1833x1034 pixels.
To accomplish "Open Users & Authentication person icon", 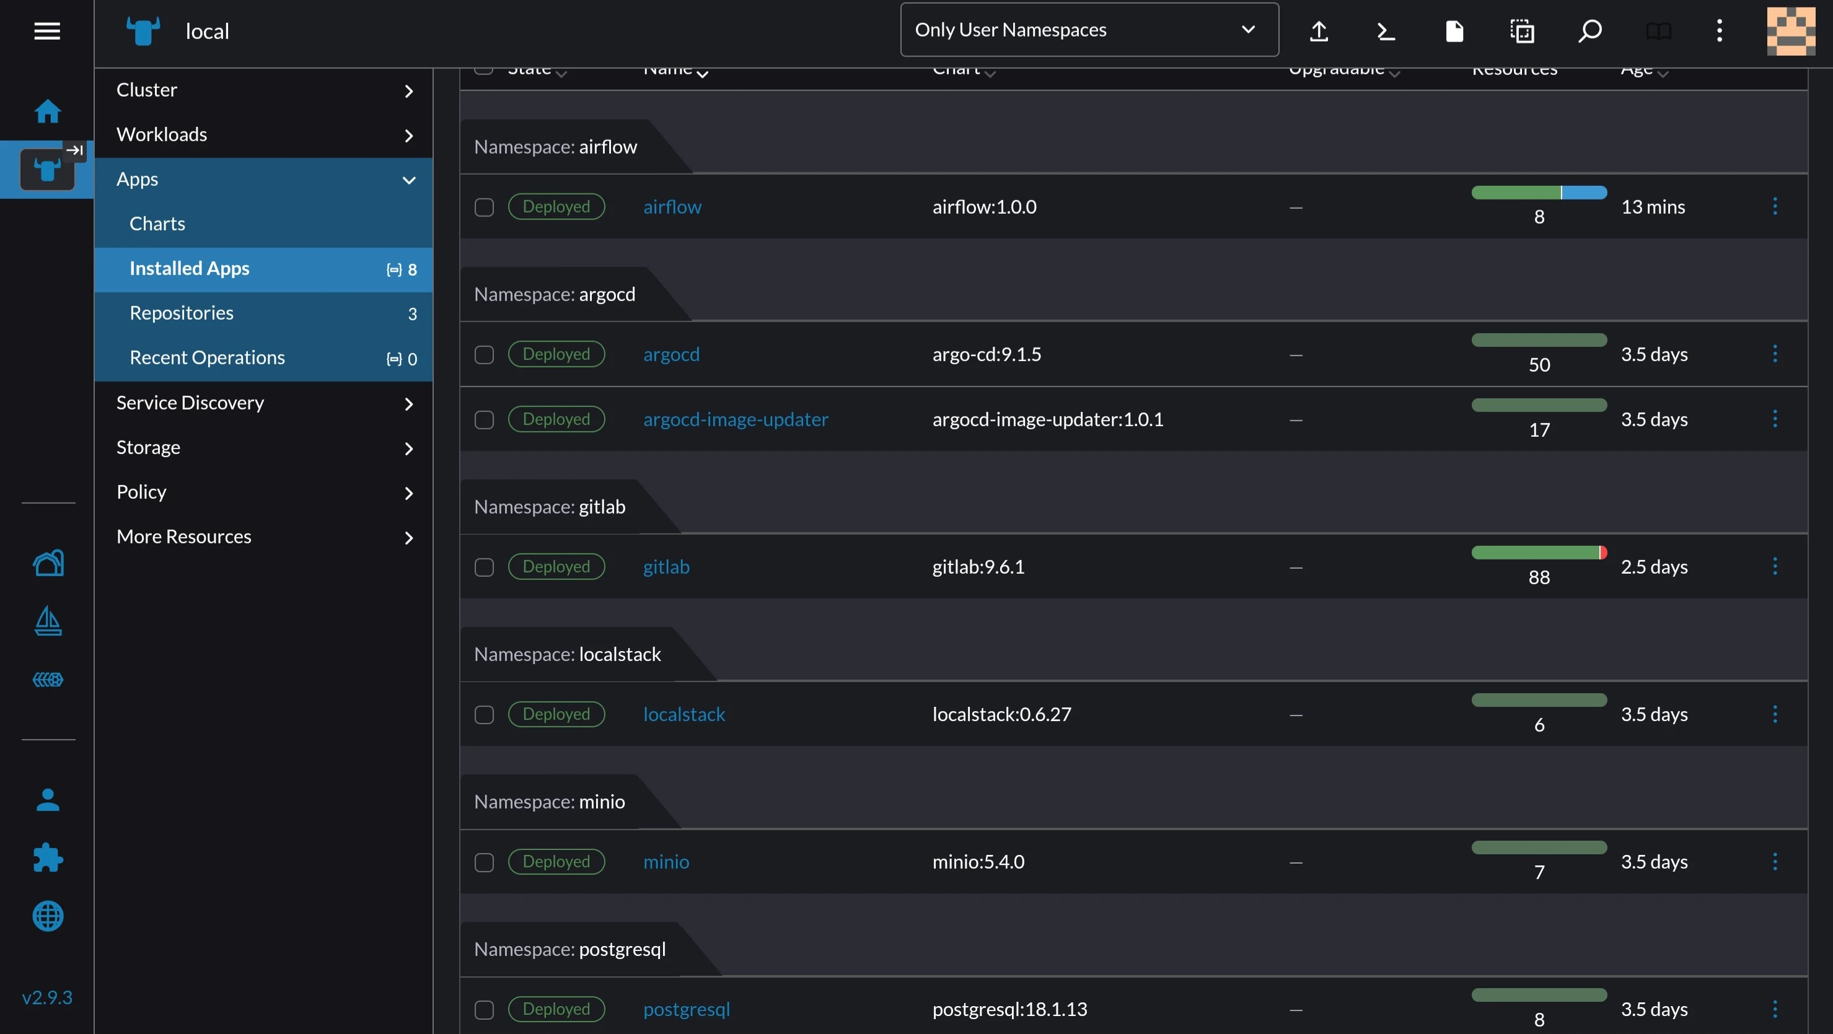I will (x=48, y=799).
